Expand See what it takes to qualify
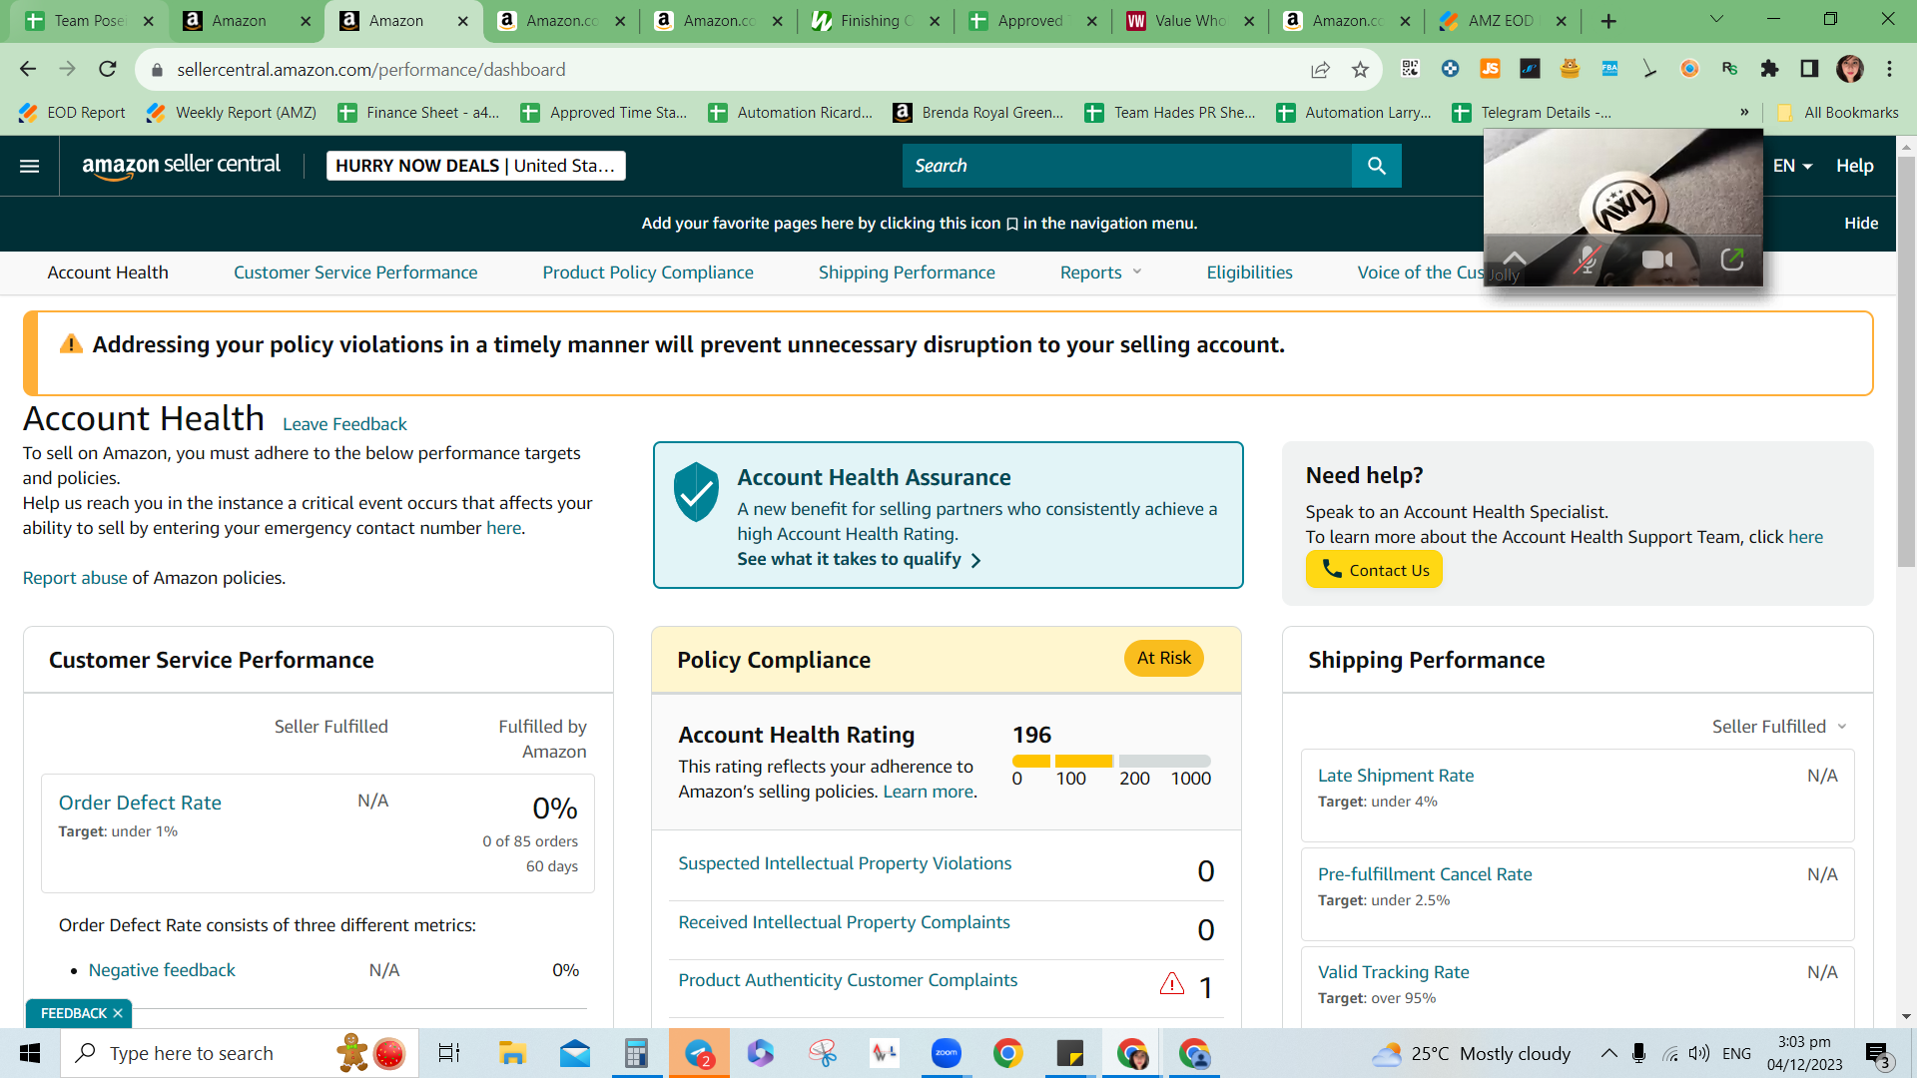 [860, 559]
